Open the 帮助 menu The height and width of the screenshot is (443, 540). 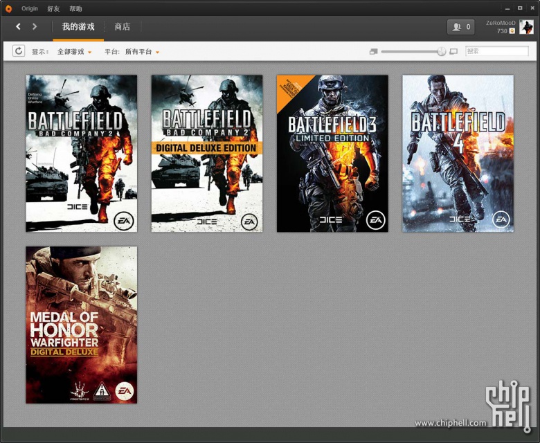(x=75, y=8)
